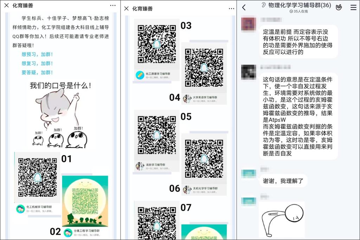Image resolution: width=360 pixels, height=240 pixels.
Task: Select QR code 06 for 无机化学学习辅导群
Action: point(204,159)
